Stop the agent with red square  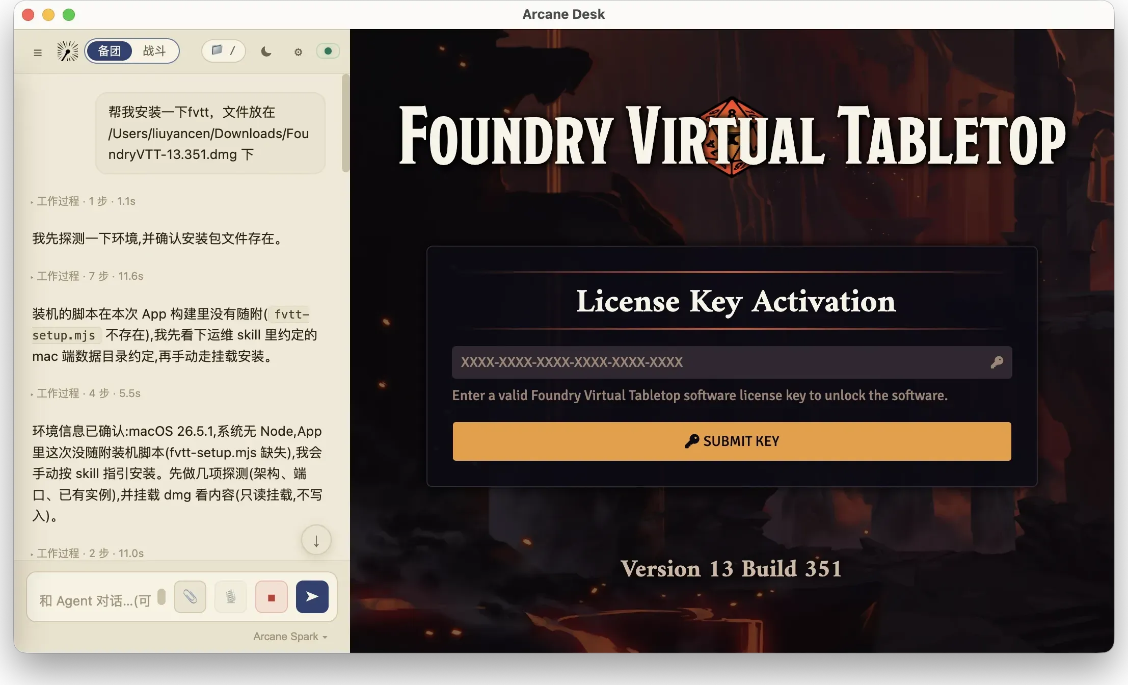(x=272, y=597)
